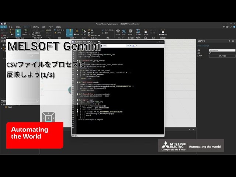Image resolution: width=236 pixels, height=177 pixels.
Task: Open the sliders Properties dropdown
Action: tap(138, 32)
